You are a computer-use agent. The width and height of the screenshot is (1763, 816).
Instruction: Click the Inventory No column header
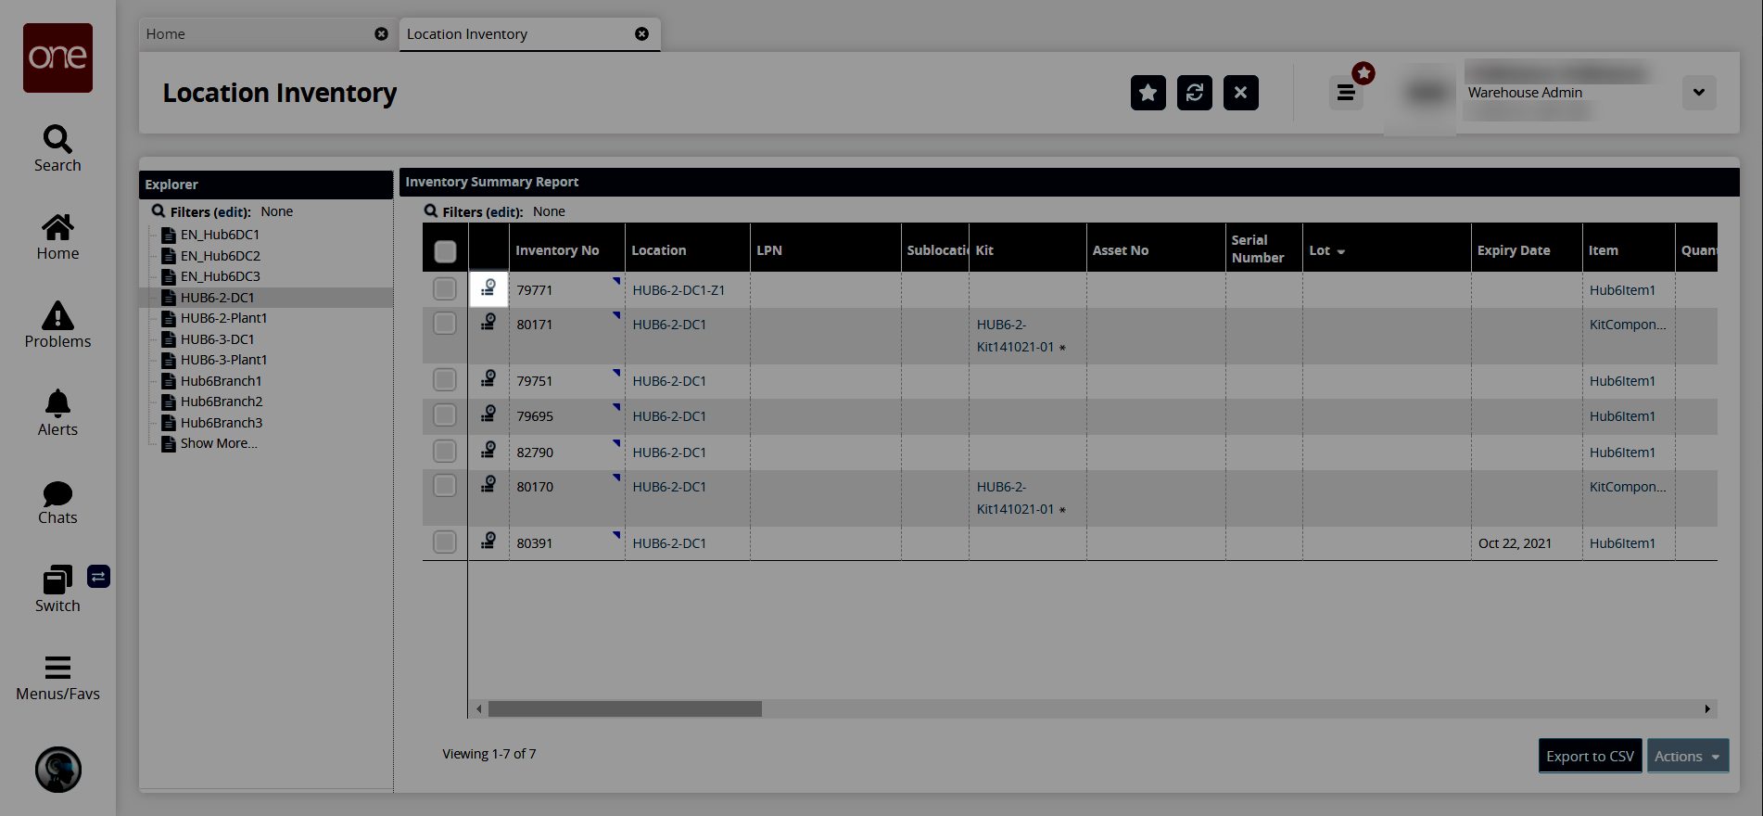pos(567,248)
